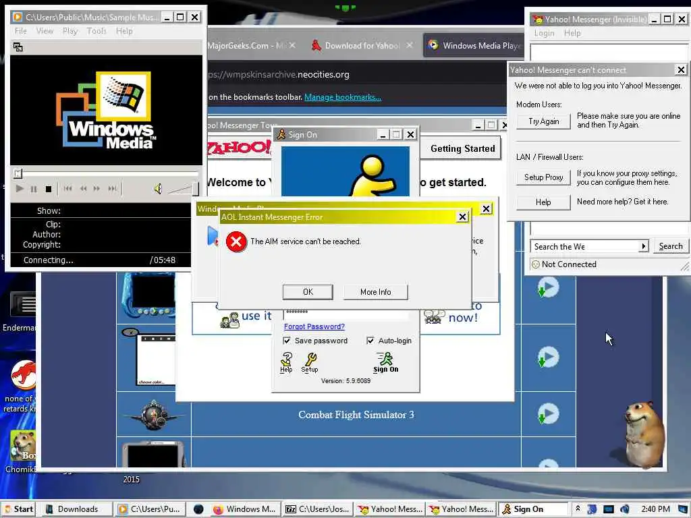This screenshot has height=518, width=691.
Task: Switch to the Windows Media Player browser tab
Action: [x=474, y=45]
